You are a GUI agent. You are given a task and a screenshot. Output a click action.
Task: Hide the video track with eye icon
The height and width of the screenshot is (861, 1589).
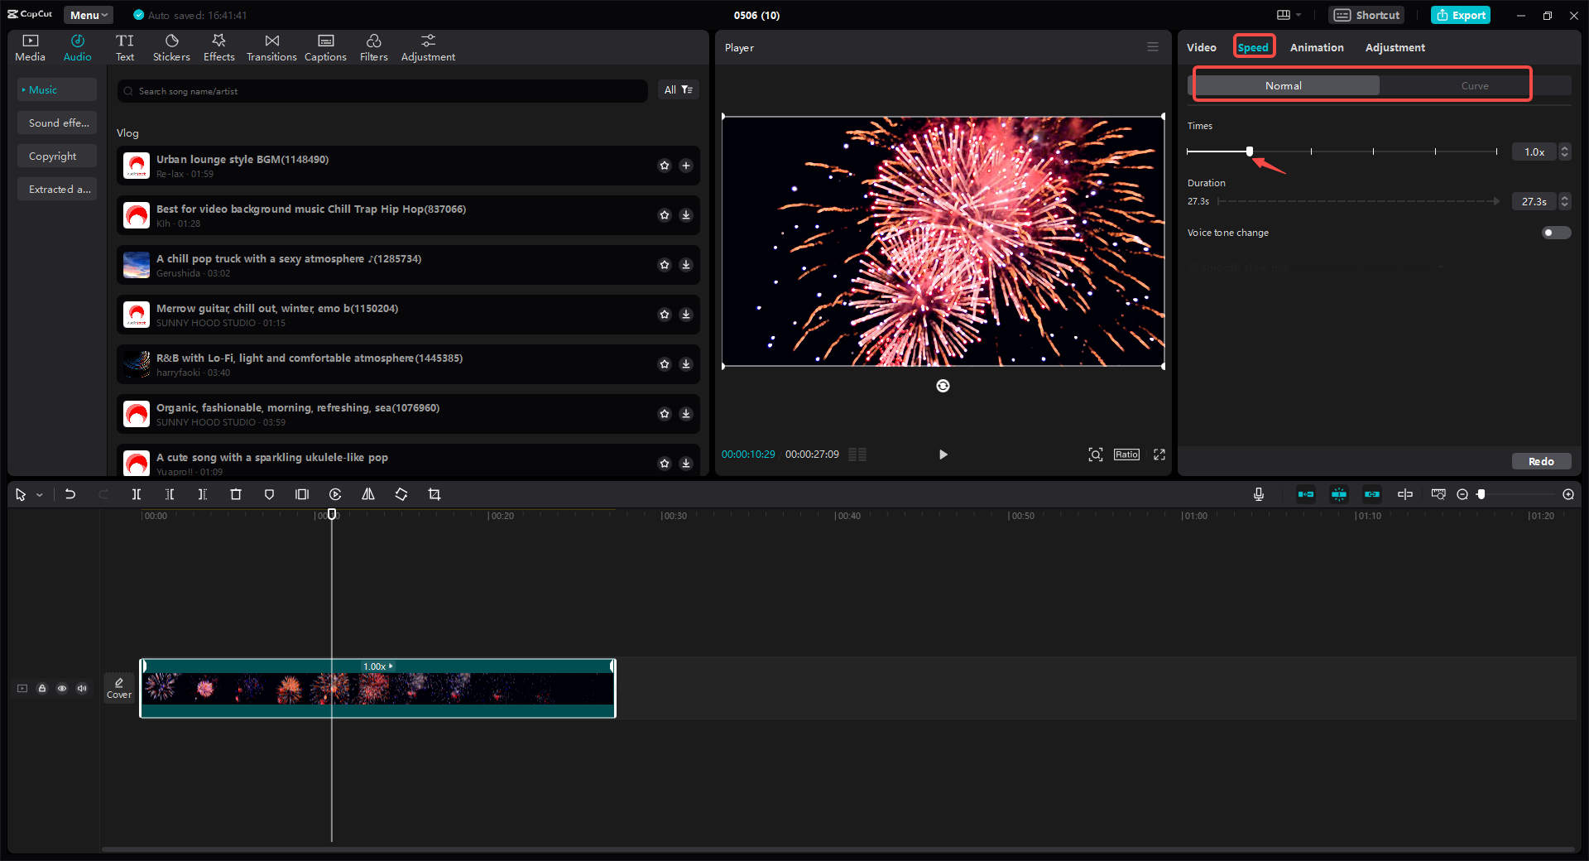[62, 688]
